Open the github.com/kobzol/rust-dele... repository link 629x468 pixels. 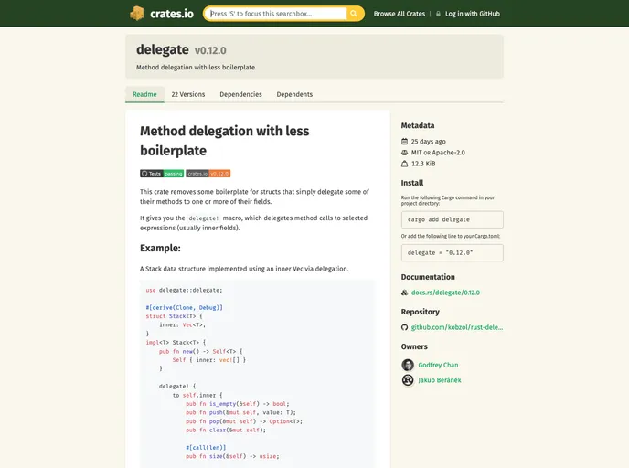(x=457, y=327)
